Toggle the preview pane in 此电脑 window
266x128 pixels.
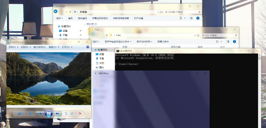point(191,18)
